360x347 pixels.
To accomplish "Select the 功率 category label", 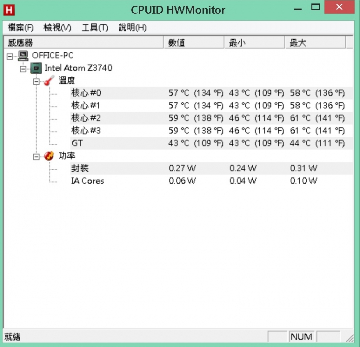I will pyautogui.click(x=67, y=156).
